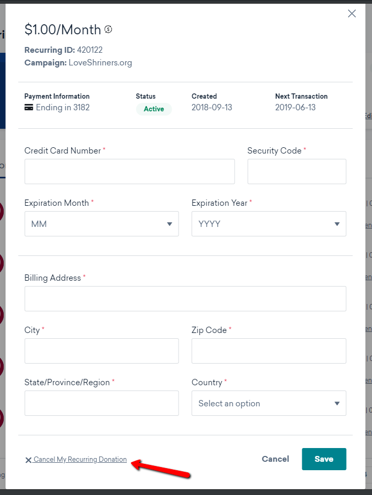The width and height of the screenshot is (372, 495).
Task: Focus the Credit Card Number field
Action: pos(129,172)
